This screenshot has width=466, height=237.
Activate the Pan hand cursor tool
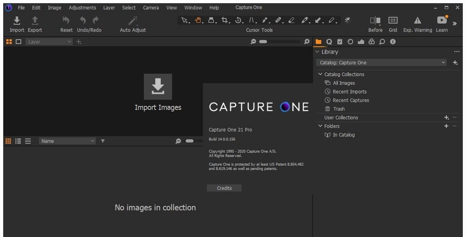click(x=198, y=20)
